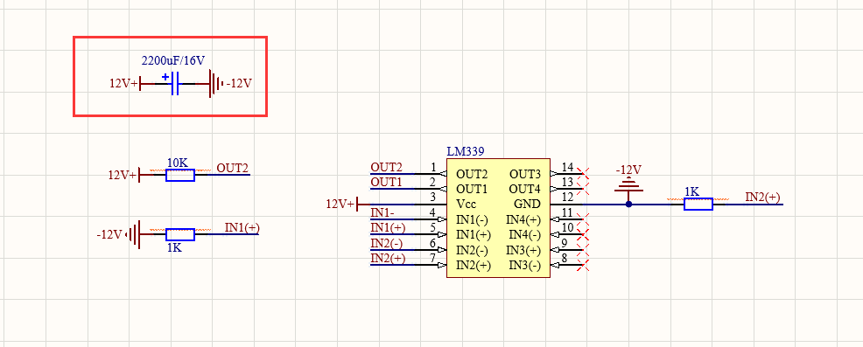Select the 12V+ power port feeding the capacitor
863x347 pixels.
[132, 84]
